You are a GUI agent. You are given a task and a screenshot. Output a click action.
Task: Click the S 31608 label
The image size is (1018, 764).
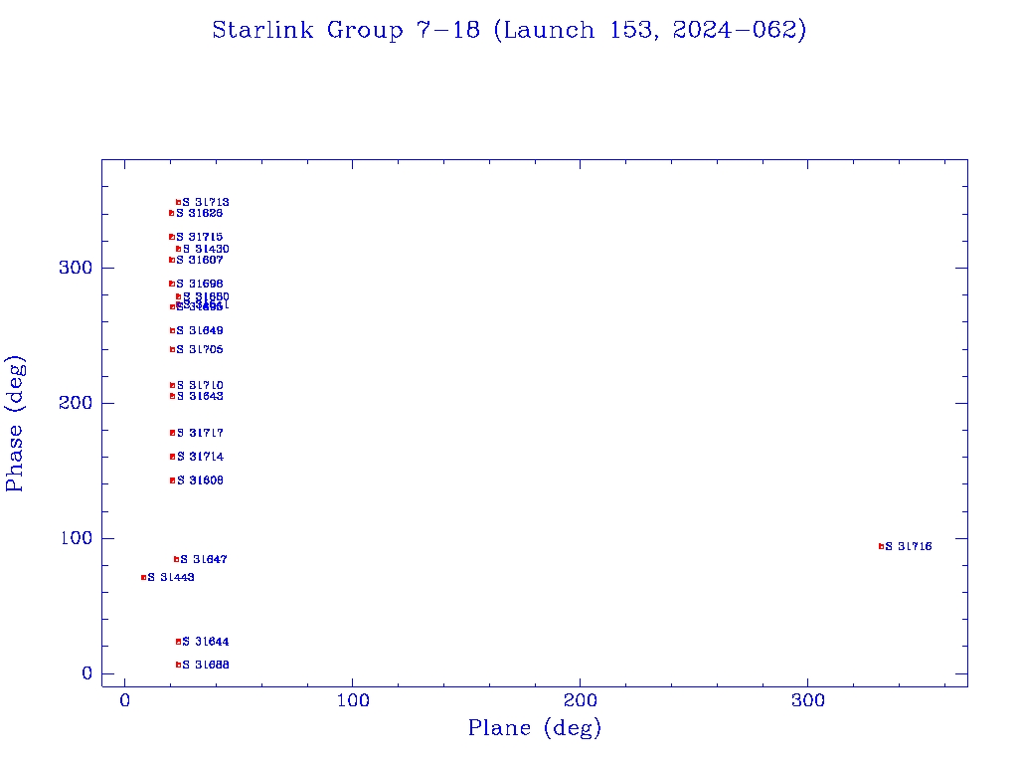pyautogui.click(x=200, y=480)
